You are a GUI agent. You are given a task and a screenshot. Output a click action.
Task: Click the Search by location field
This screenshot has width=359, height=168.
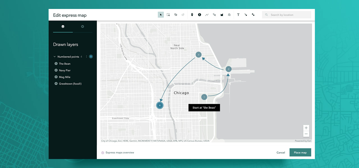289,15
